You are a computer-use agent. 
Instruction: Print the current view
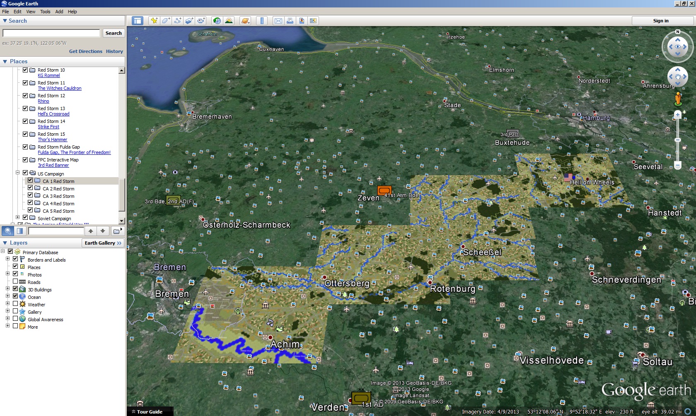[x=290, y=21]
